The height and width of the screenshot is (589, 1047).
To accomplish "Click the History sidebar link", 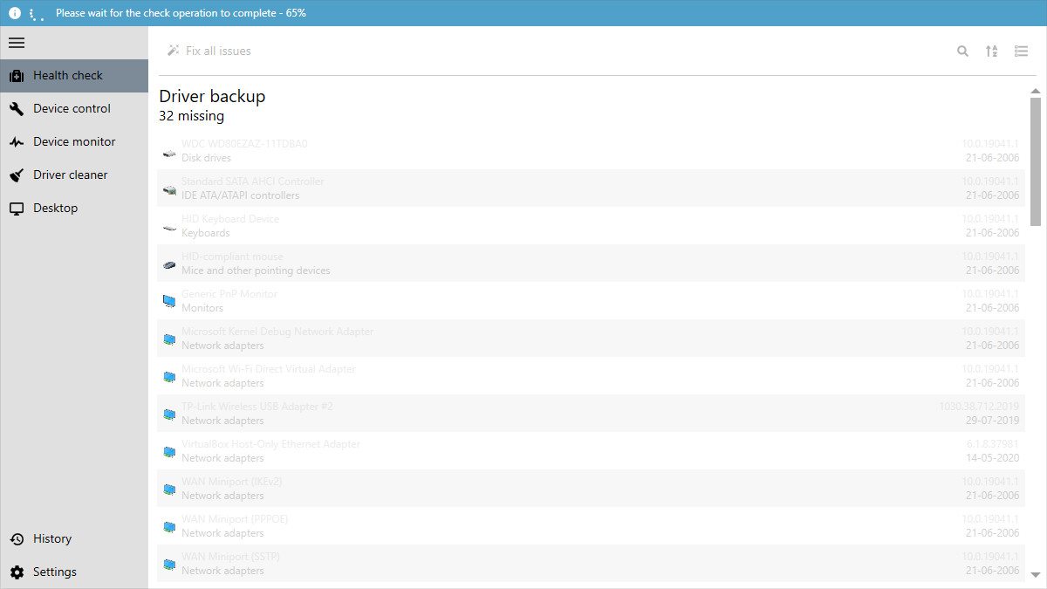I will pyautogui.click(x=52, y=538).
